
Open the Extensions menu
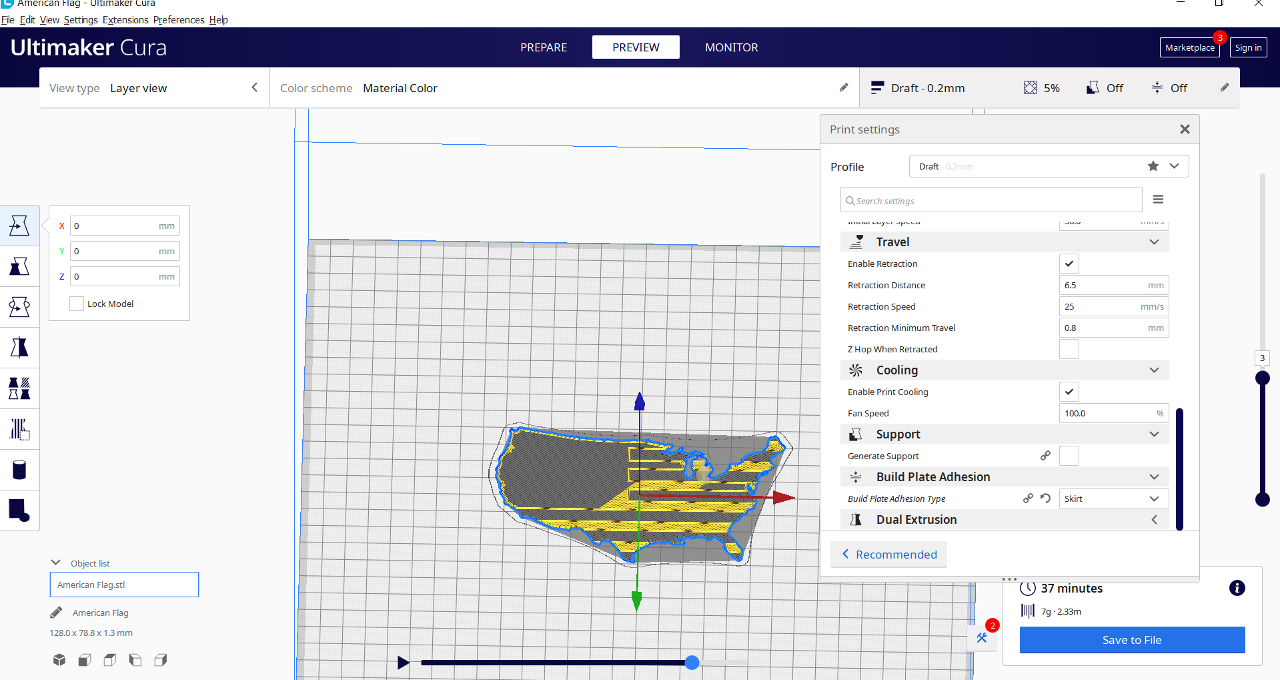pyautogui.click(x=125, y=20)
